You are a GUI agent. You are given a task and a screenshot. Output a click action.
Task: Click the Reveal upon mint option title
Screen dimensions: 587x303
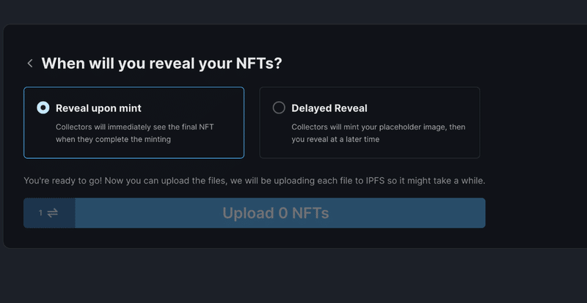(98, 108)
